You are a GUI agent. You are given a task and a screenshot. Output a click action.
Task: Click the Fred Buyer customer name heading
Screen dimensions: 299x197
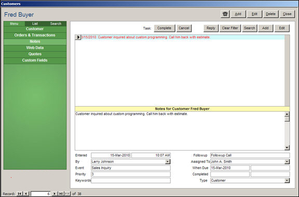click(19, 15)
